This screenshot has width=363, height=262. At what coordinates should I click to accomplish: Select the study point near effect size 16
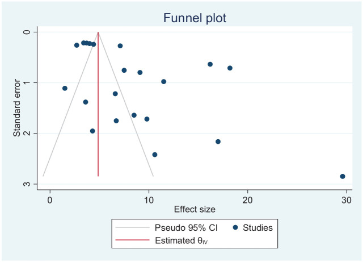point(210,64)
